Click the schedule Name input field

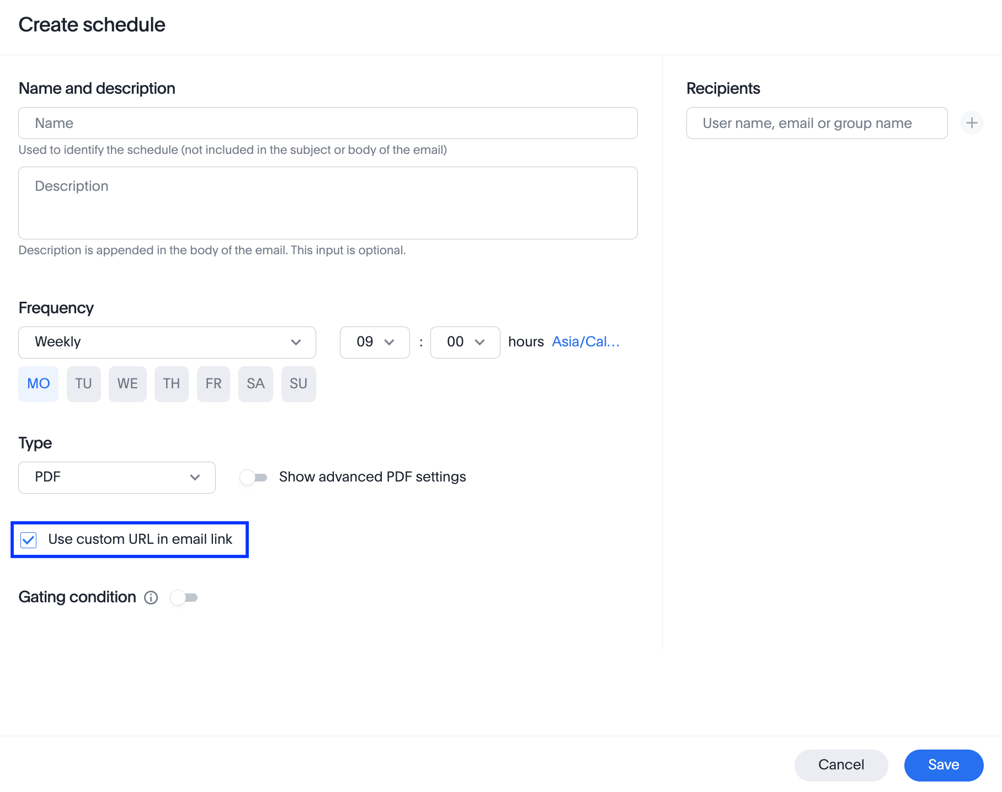(x=328, y=122)
